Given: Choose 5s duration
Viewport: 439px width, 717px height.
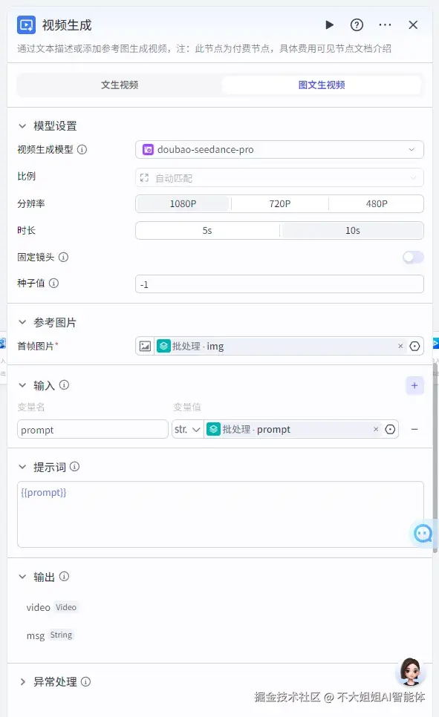Looking at the screenshot, I should [x=207, y=230].
